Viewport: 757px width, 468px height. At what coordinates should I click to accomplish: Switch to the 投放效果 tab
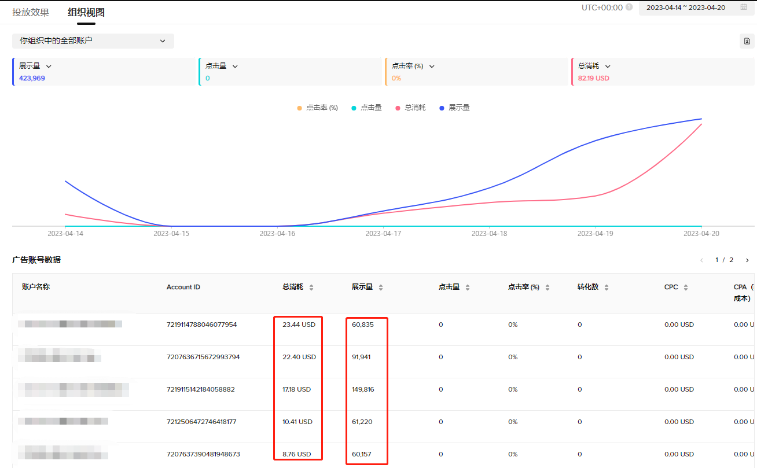pos(31,12)
